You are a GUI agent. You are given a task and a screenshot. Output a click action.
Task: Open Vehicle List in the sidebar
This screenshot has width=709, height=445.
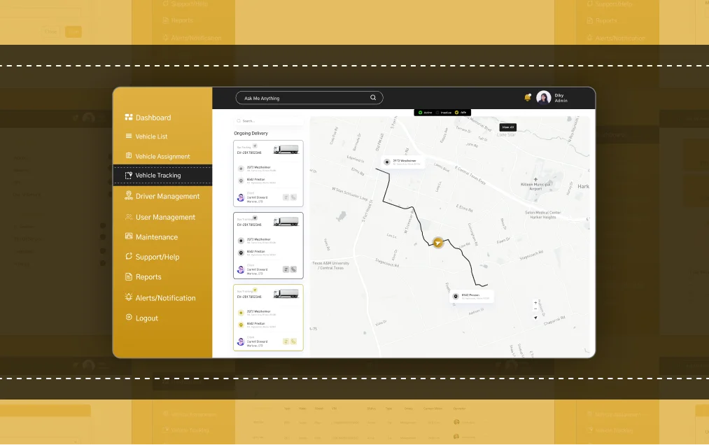tap(151, 137)
